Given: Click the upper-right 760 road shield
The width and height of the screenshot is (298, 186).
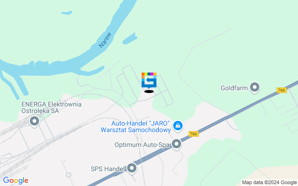Looking at the screenshot, I should point(281,90).
